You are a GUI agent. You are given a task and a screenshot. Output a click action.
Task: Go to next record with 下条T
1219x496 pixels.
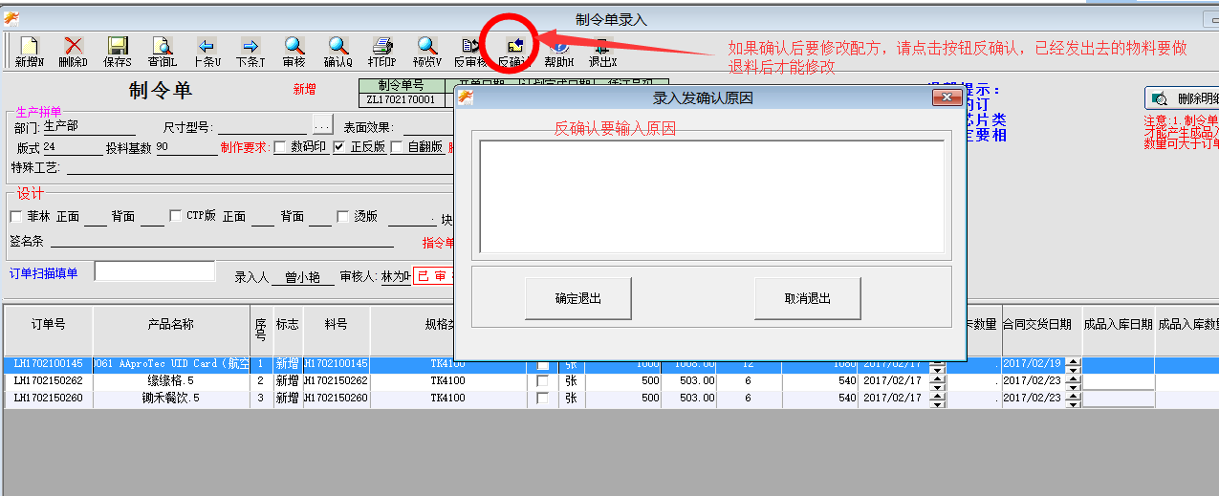[x=250, y=53]
